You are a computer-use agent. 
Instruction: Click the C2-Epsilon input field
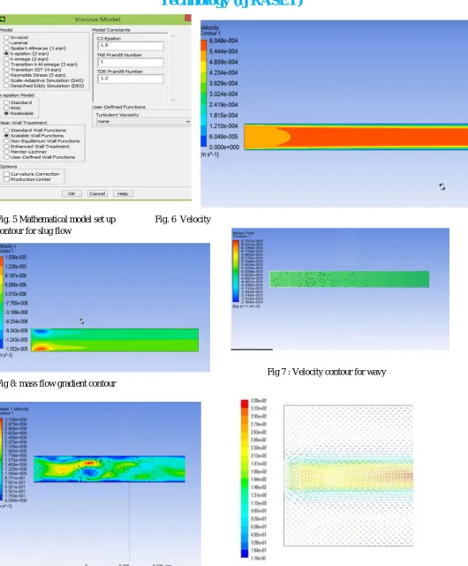click(x=131, y=46)
